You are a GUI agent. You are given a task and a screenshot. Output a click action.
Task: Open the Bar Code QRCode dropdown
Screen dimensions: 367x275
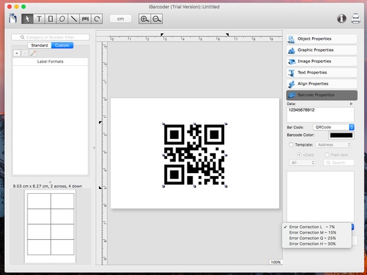click(x=333, y=127)
